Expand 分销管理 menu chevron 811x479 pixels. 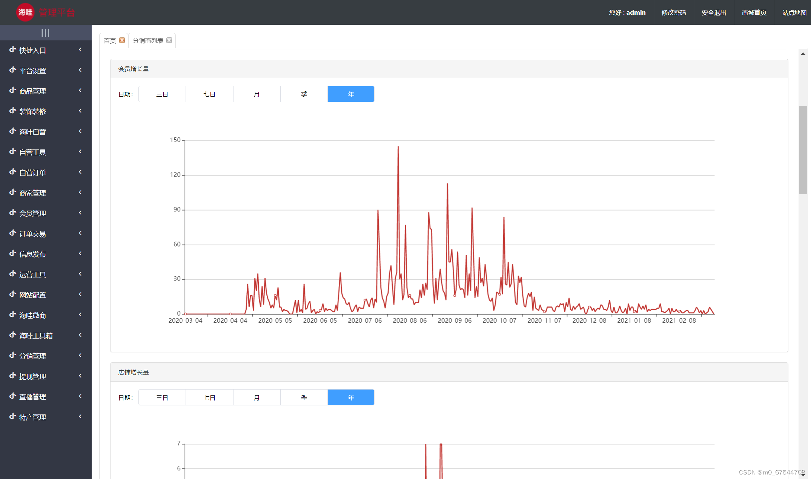pos(80,356)
